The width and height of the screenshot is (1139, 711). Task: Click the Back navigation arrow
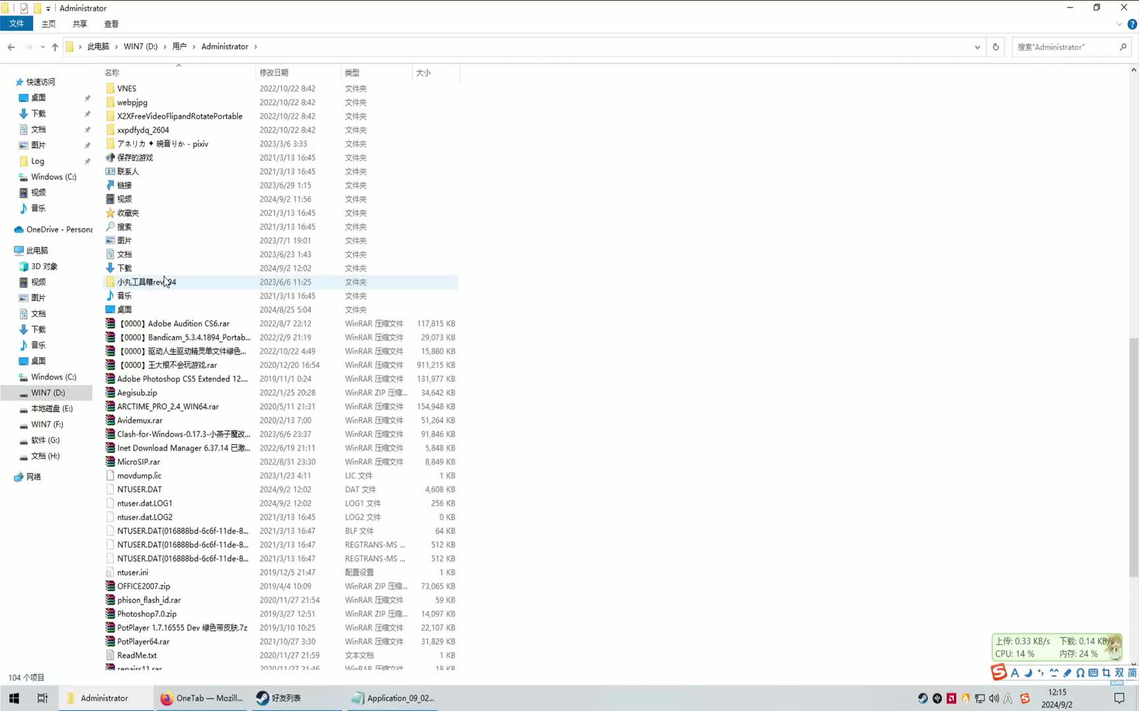pos(11,47)
